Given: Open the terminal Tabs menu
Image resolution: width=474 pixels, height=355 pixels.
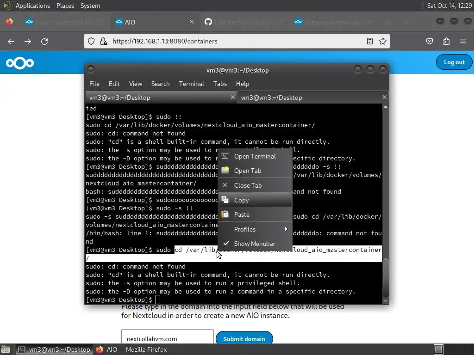Looking at the screenshot, I should tap(220, 84).
